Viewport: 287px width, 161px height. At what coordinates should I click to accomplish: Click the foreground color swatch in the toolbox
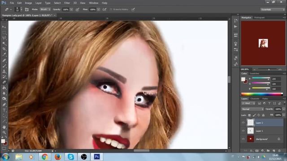(x=3, y=141)
